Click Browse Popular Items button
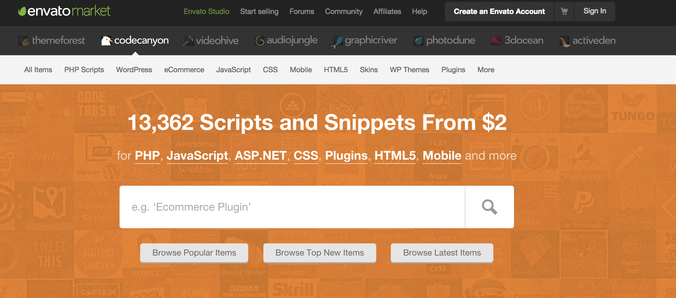The height and width of the screenshot is (298, 676). tap(194, 253)
